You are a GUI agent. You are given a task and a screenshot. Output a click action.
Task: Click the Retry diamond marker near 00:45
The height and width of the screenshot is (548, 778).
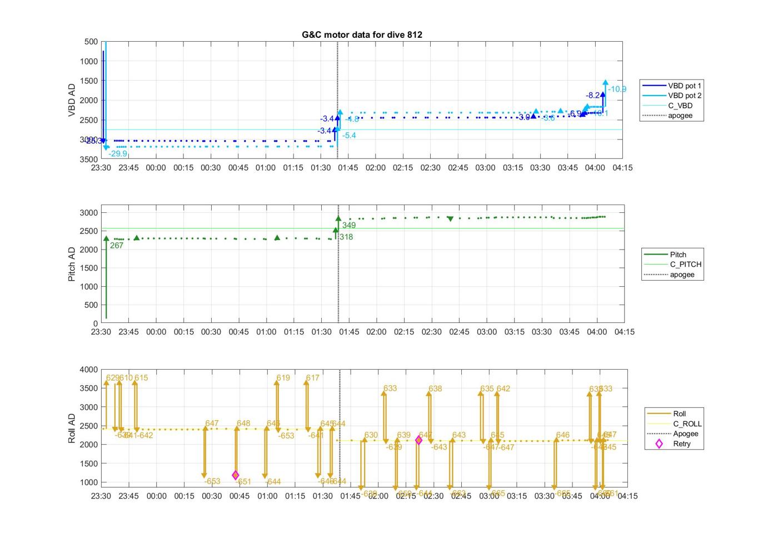point(236,475)
